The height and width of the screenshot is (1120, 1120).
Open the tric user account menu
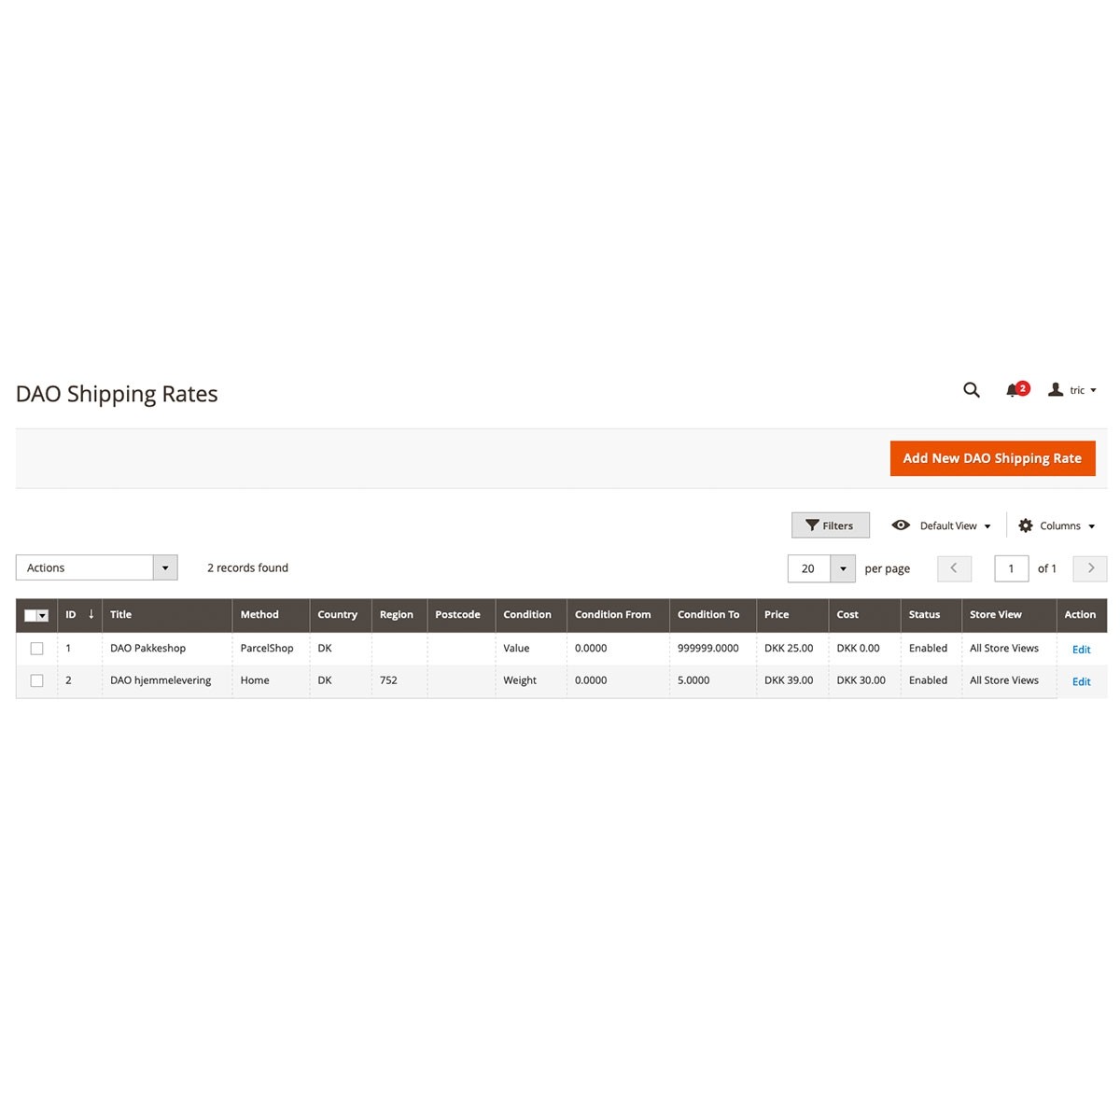point(1073,390)
